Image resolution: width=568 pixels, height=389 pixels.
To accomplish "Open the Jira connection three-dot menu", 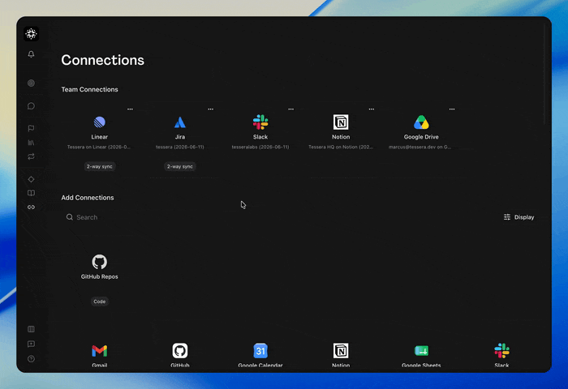I will click(x=210, y=109).
